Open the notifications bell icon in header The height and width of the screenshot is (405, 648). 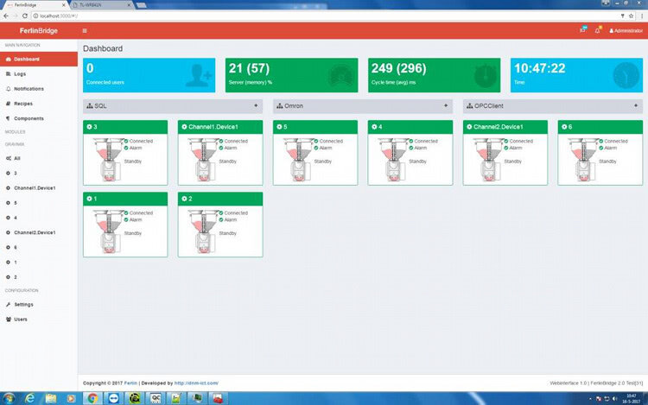[597, 30]
